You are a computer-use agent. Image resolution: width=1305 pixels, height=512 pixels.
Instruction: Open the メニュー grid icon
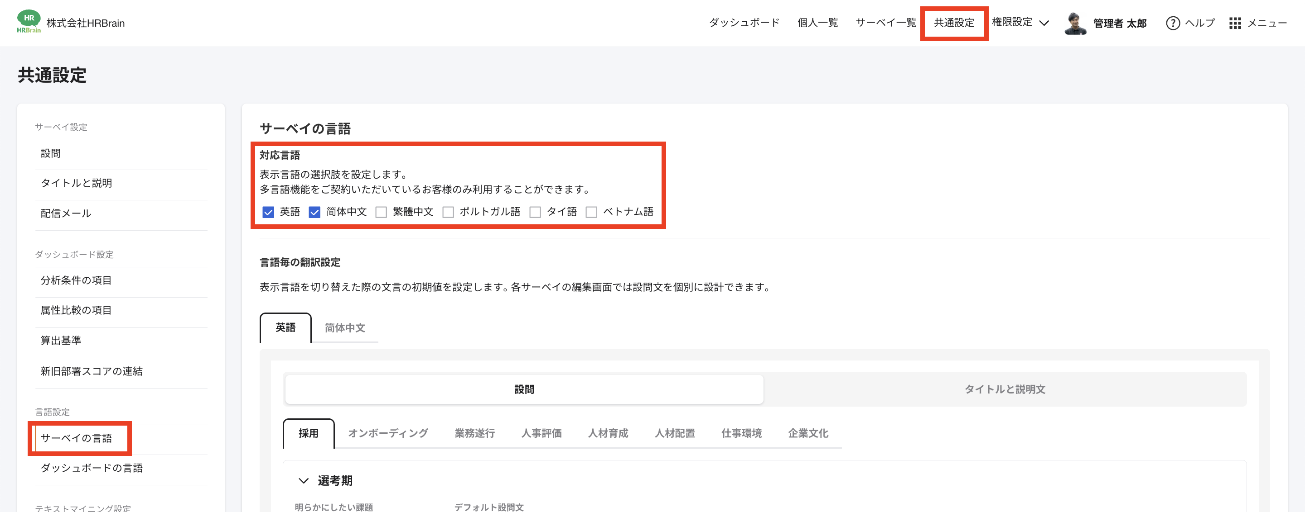[x=1236, y=23]
